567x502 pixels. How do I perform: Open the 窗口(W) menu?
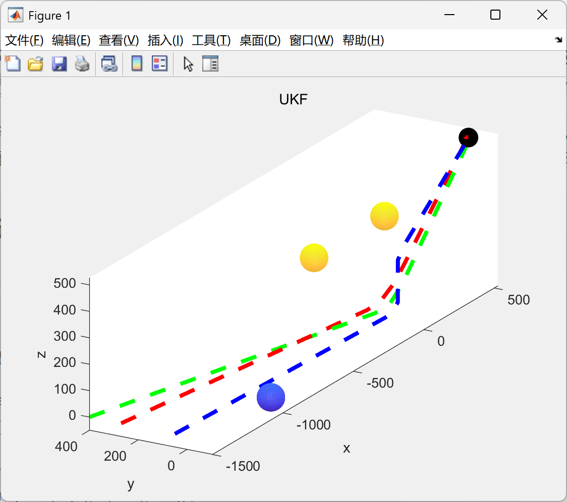311,40
